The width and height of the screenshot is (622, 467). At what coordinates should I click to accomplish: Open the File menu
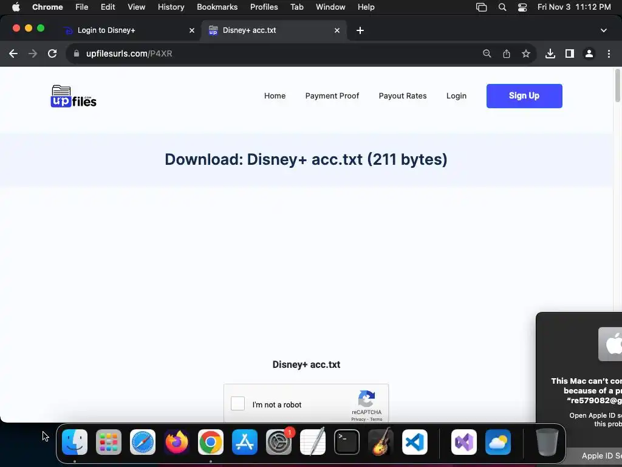point(82,7)
